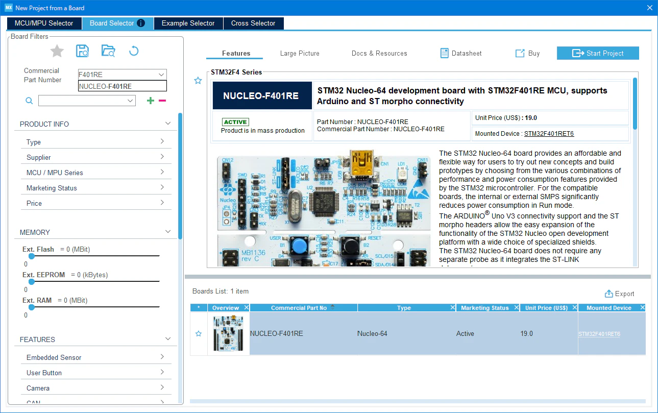The image size is (658, 413).
Task: Show the Large Picture tab
Action: 300,53
